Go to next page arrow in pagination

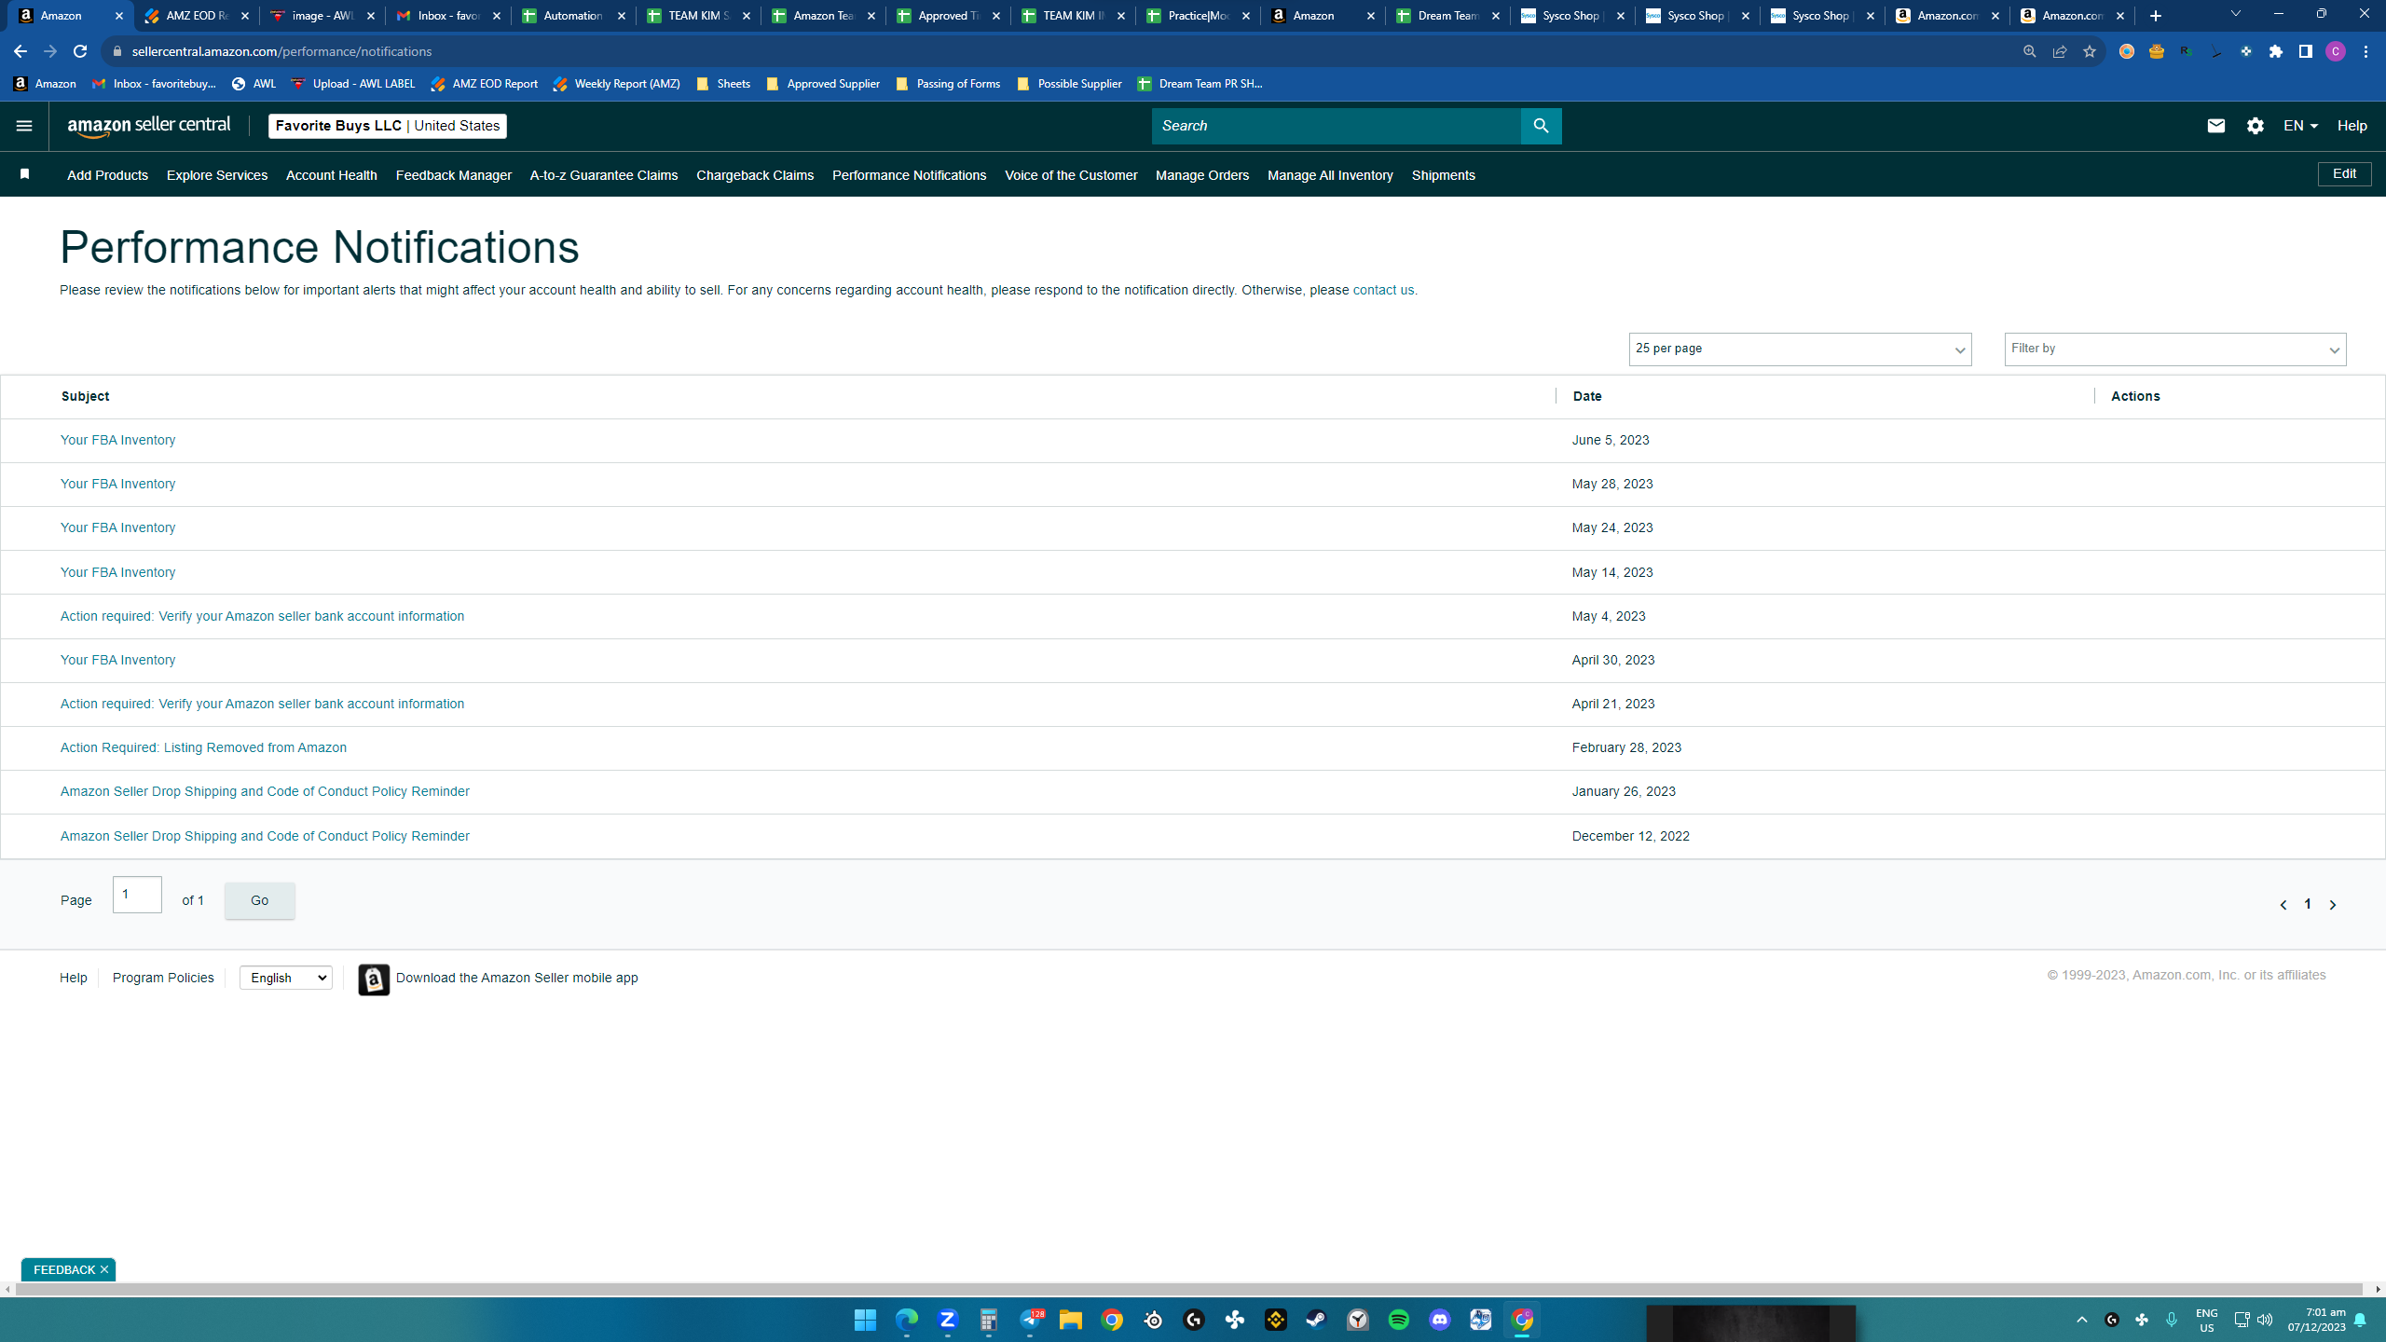(2333, 905)
